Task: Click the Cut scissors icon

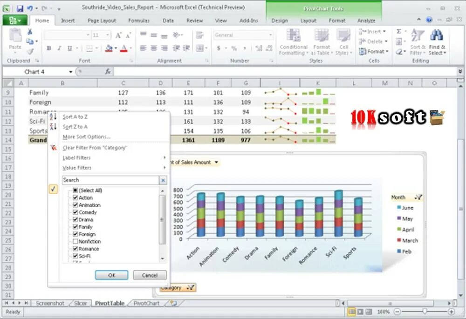Action: point(30,32)
